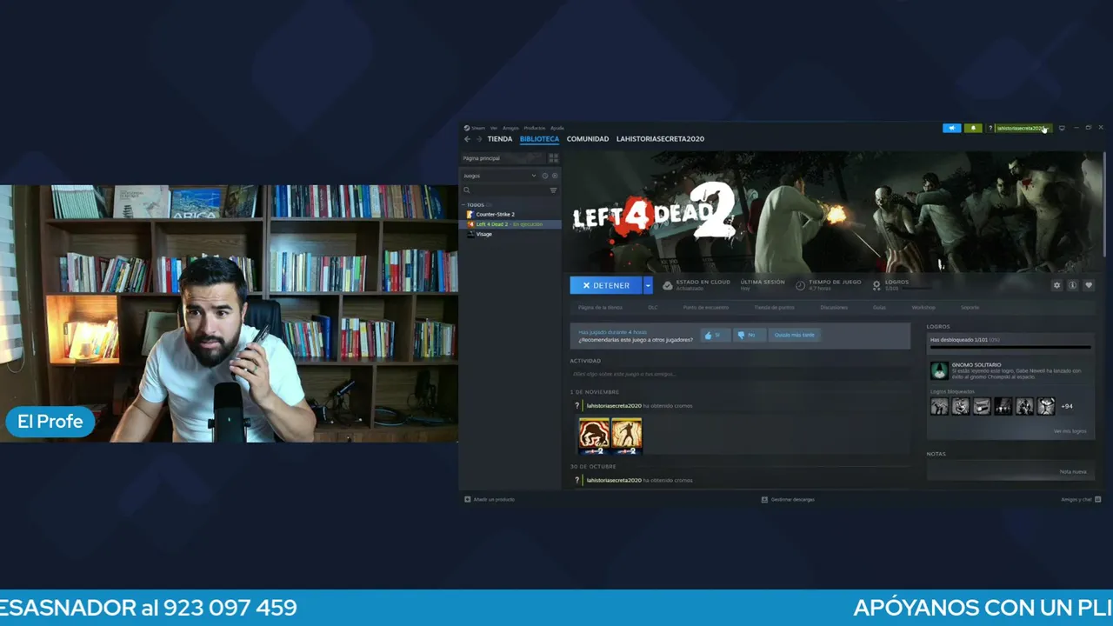Click the Logros achievements icon
The height and width of the screenshot is (626, 1113).
pyautogui.click(x=876, y=285)
